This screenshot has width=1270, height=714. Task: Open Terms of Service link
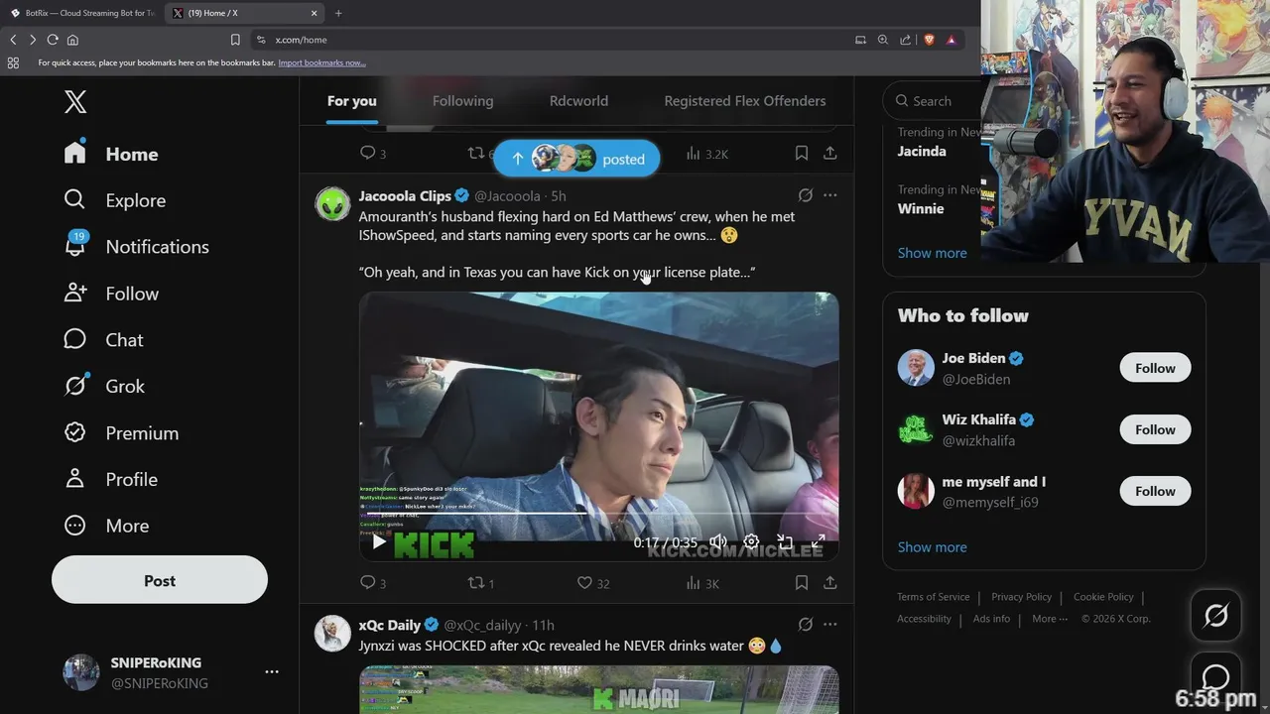tap(933, 597)
